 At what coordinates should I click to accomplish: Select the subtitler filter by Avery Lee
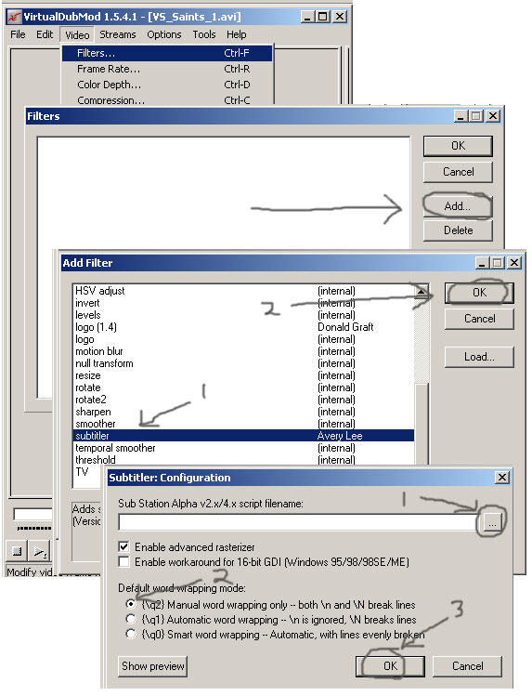click(243, 436)
